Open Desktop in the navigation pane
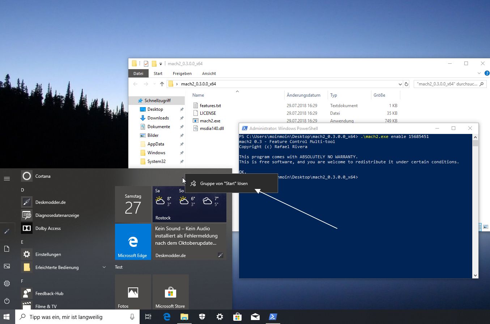 (x=155, y=109)
